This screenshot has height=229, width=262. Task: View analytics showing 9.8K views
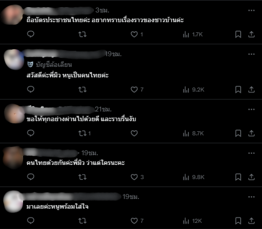coord(194,177)
